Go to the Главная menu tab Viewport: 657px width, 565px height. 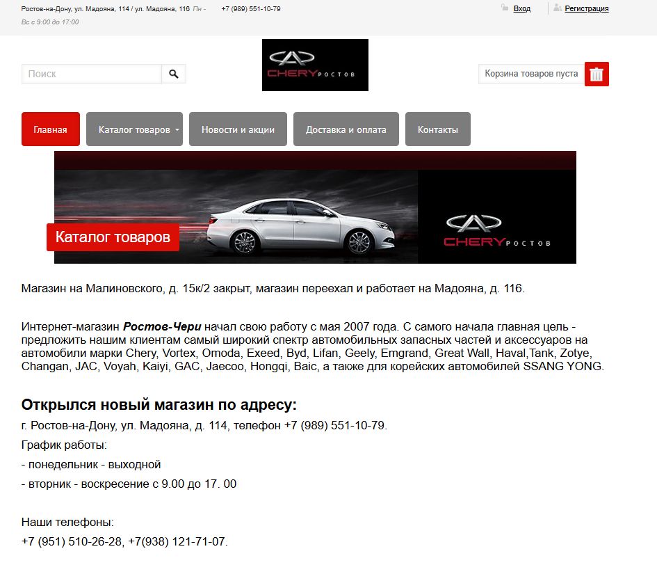[x=51, y=129]
